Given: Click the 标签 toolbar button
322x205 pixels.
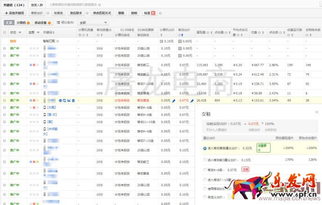Looking at the screenshot, I should (x=149, y=13).
